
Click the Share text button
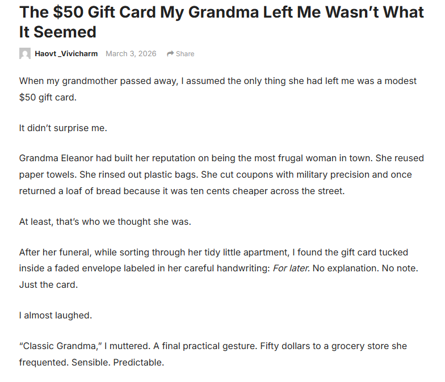pyautogui.click(x=185, y=54)
